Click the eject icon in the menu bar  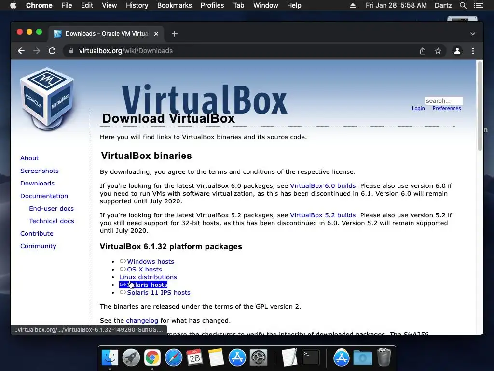(353, 5)
